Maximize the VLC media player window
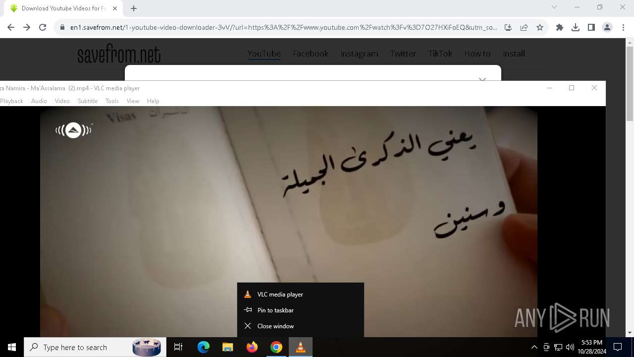 [x=572, y=88]
